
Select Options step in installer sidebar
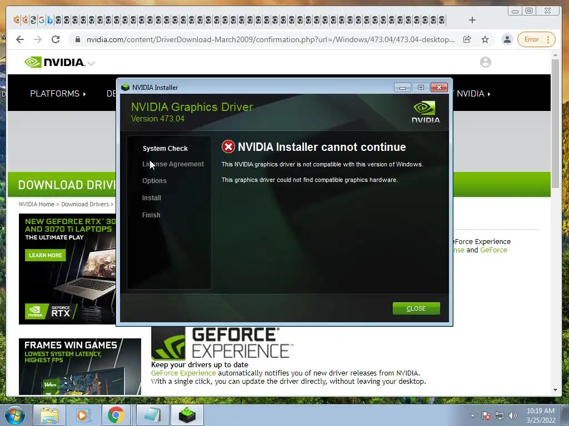pos(154,180)
